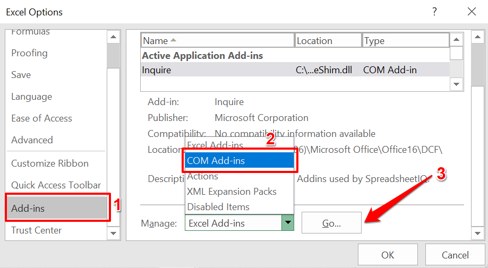Select COM Add-ins from the dropdown list
Screen dimensions: 488x268
tap(239, 161)
